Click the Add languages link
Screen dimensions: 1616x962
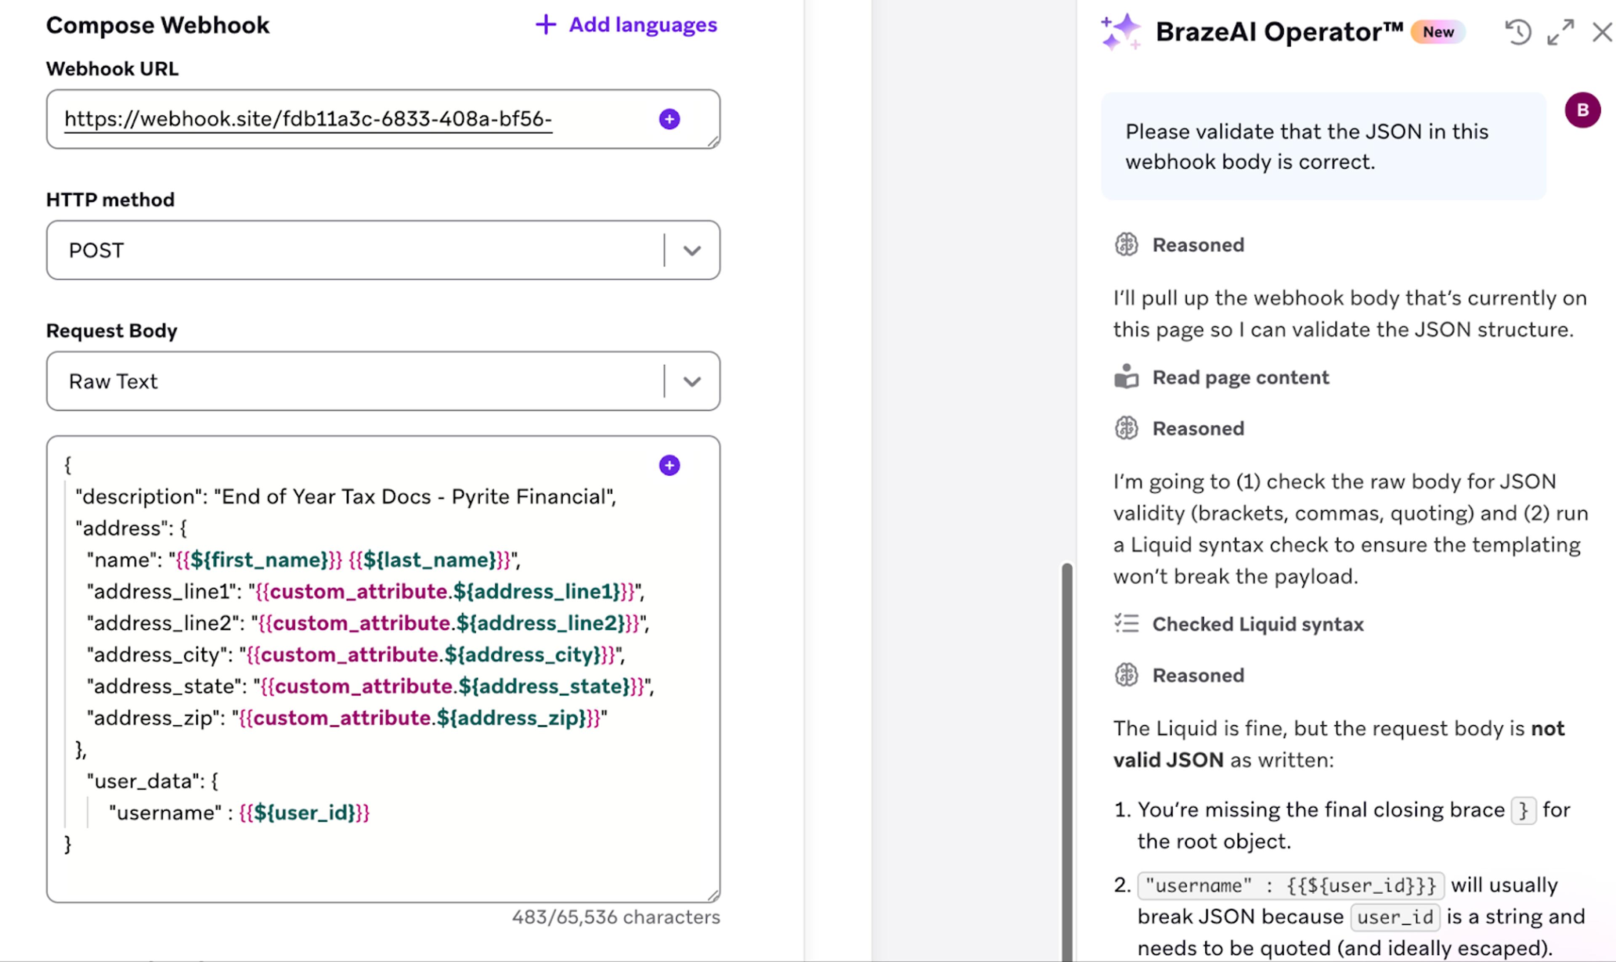626,25
